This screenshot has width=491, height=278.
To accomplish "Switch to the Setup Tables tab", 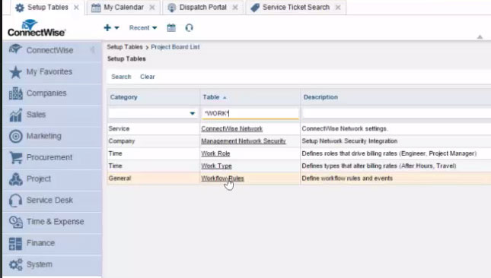I will point(48,7).
